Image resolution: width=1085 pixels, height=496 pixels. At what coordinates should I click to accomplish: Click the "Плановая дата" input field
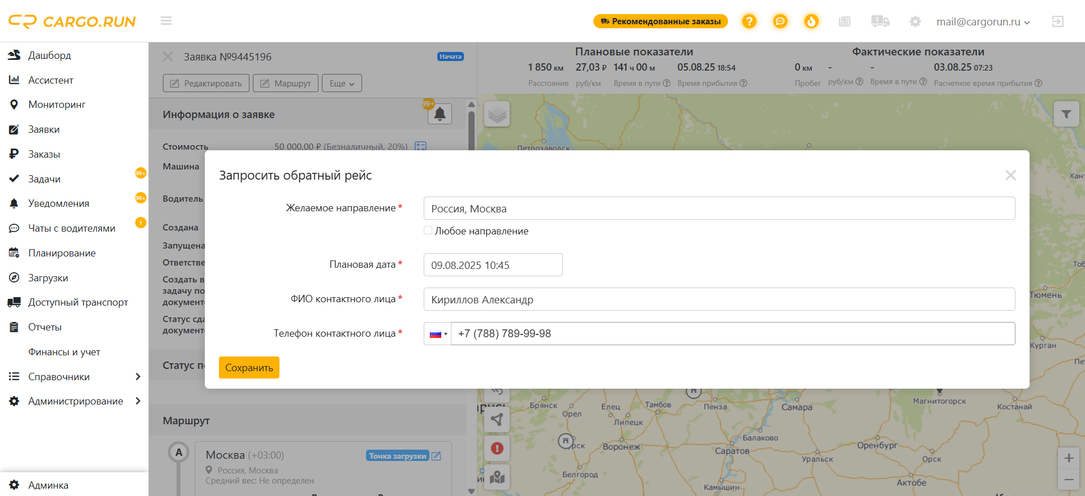point(493,265)
